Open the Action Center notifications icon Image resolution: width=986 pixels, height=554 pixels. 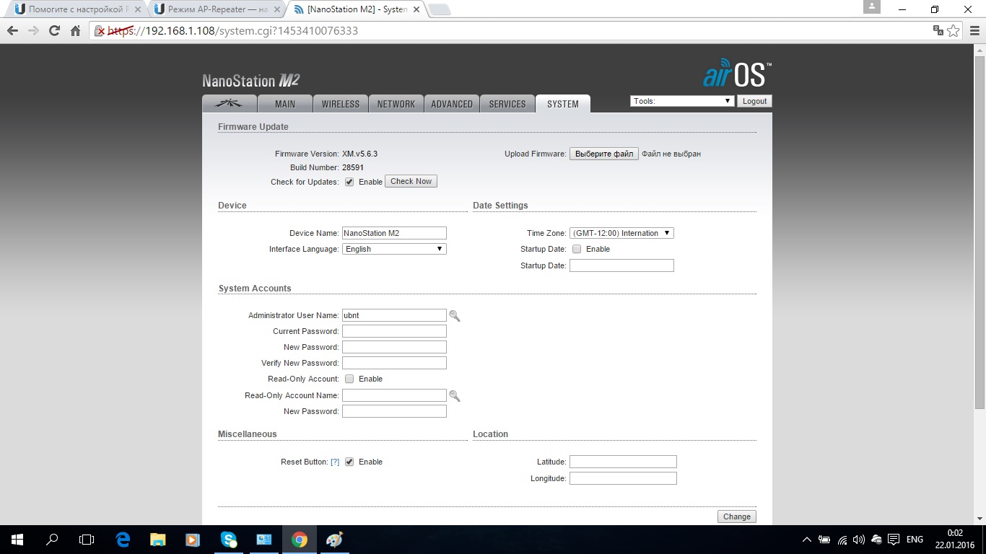pyautogui.click(x=894, y=540)
